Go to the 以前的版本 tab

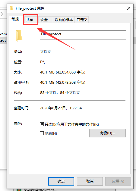tap(64, 20)
